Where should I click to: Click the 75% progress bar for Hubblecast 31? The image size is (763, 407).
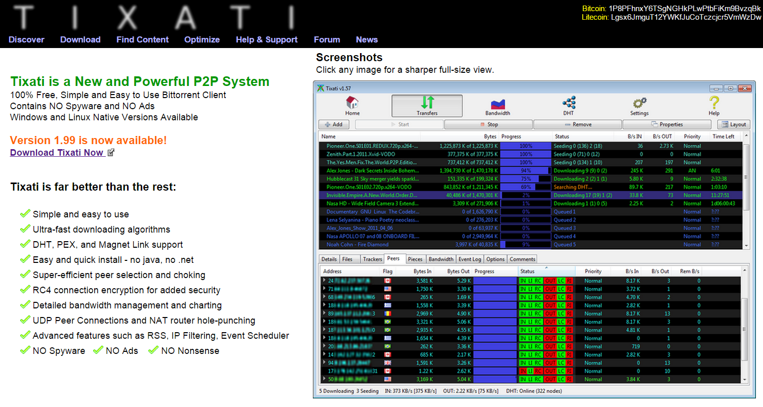526,179
